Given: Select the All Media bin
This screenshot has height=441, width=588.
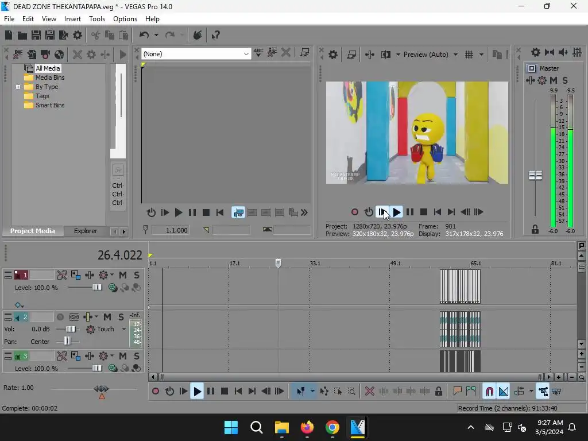Looking at the screenshot, I should pyautogui.click(x=48, y=68).
